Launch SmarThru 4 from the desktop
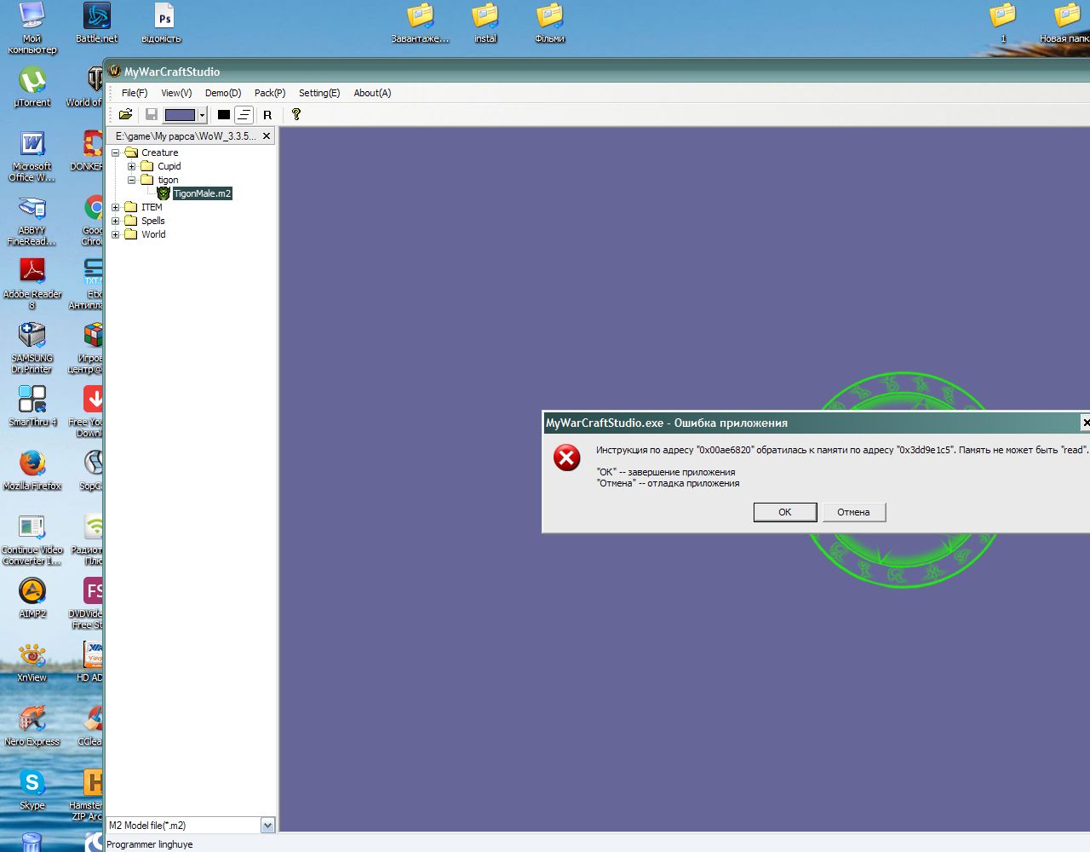1090x852 pixels. pos(32,406)
